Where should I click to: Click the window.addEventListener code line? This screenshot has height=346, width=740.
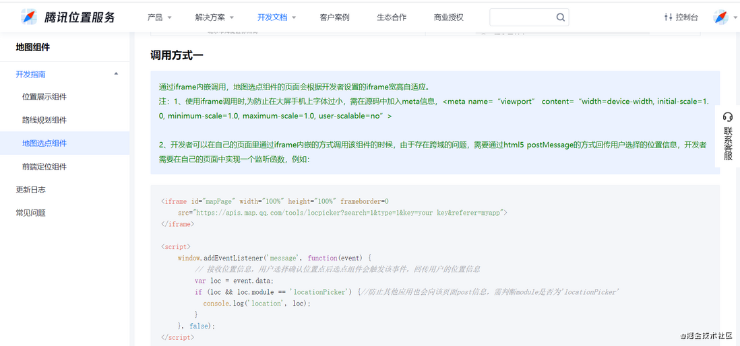[275, 258]
